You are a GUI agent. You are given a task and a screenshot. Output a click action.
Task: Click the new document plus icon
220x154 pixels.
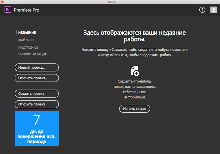(x=135, y=71)
